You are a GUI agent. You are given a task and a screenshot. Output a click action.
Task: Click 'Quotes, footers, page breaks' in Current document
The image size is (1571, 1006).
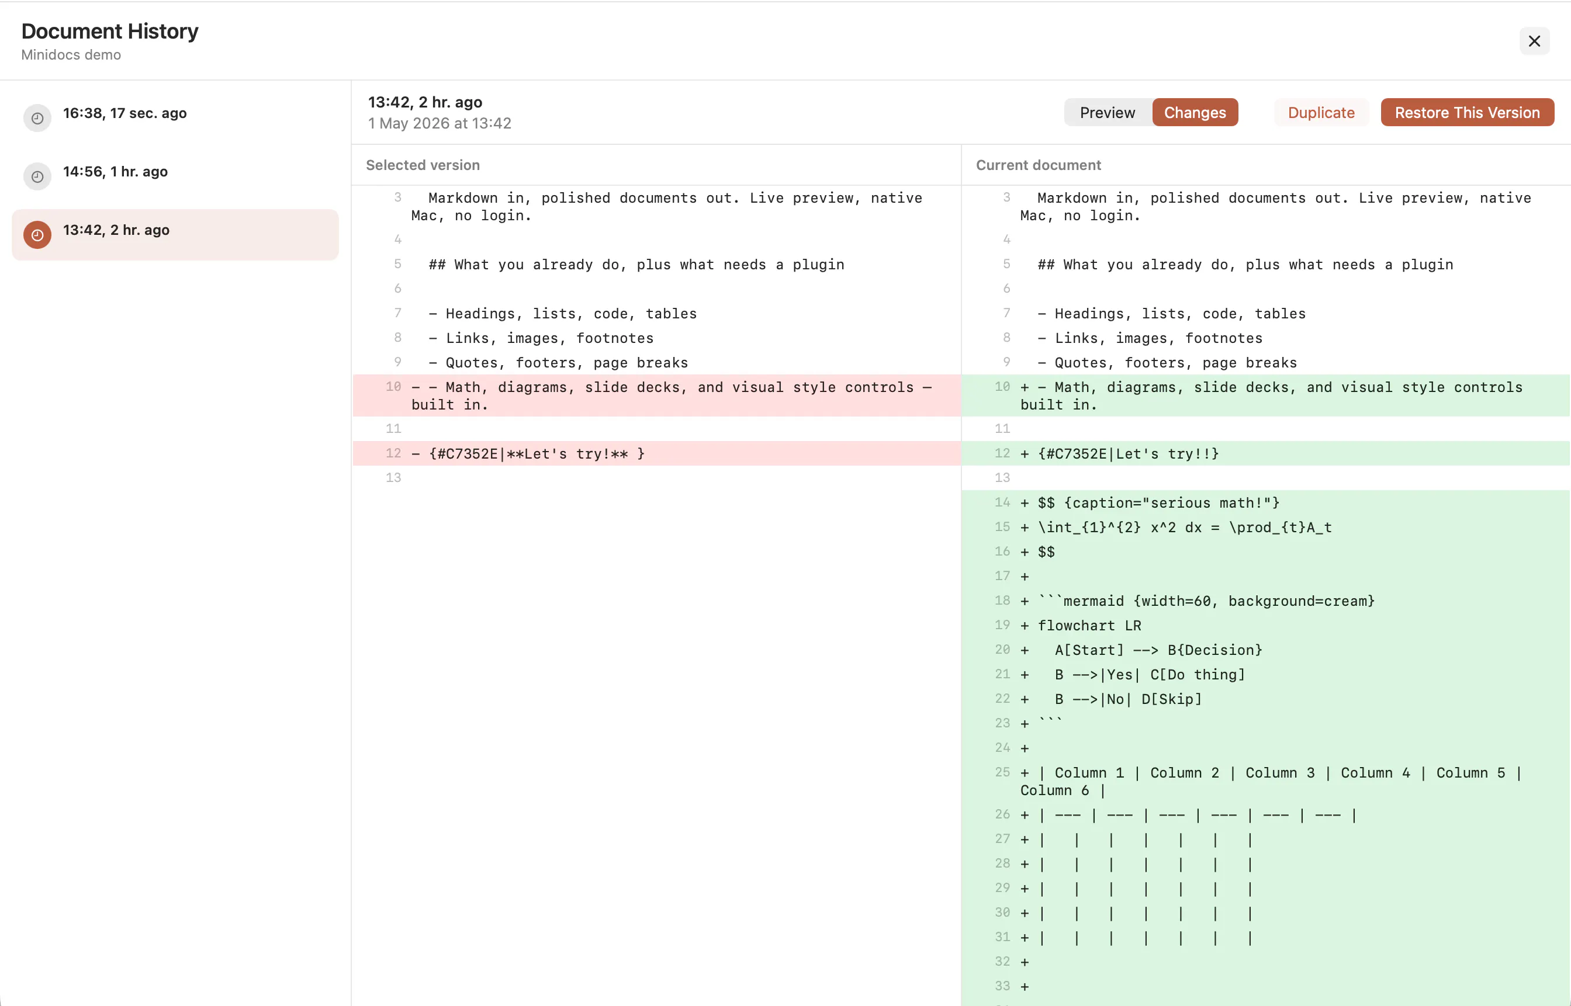[x=1266, y=363]
